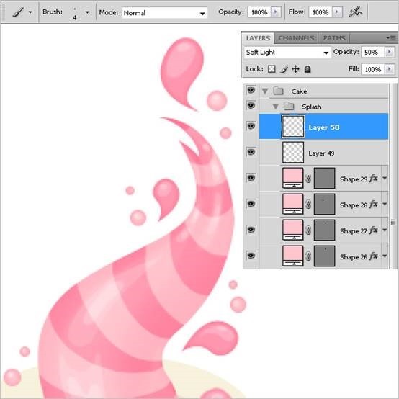This screenshot has height=399, width=399.
Task: Expand Shape 28 layer effects arrow
Action: pyautogui.click(x=385, y=205)
